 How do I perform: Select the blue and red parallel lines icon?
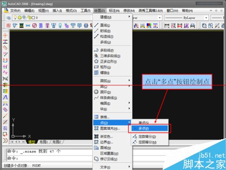tap(5, 109)
